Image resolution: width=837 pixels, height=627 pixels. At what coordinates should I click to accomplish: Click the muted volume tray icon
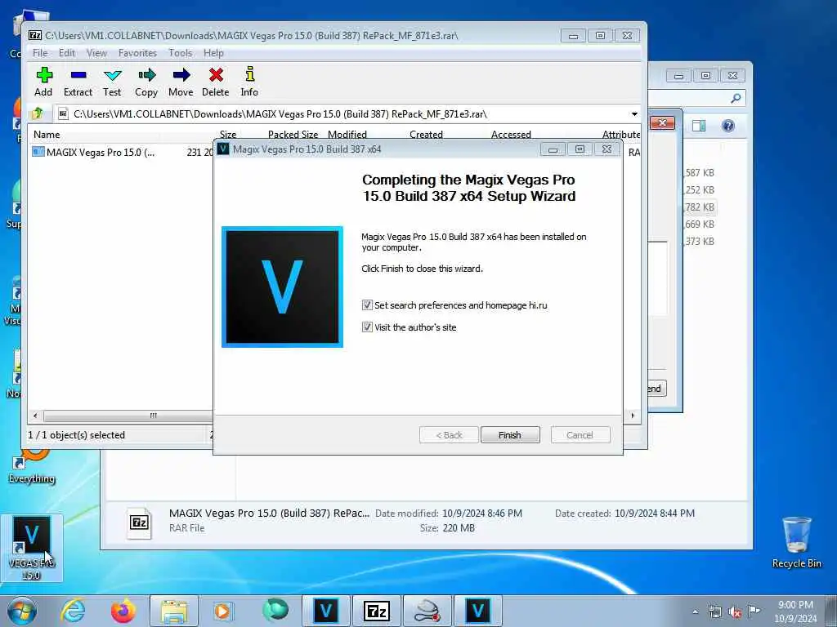click(735, 611)
